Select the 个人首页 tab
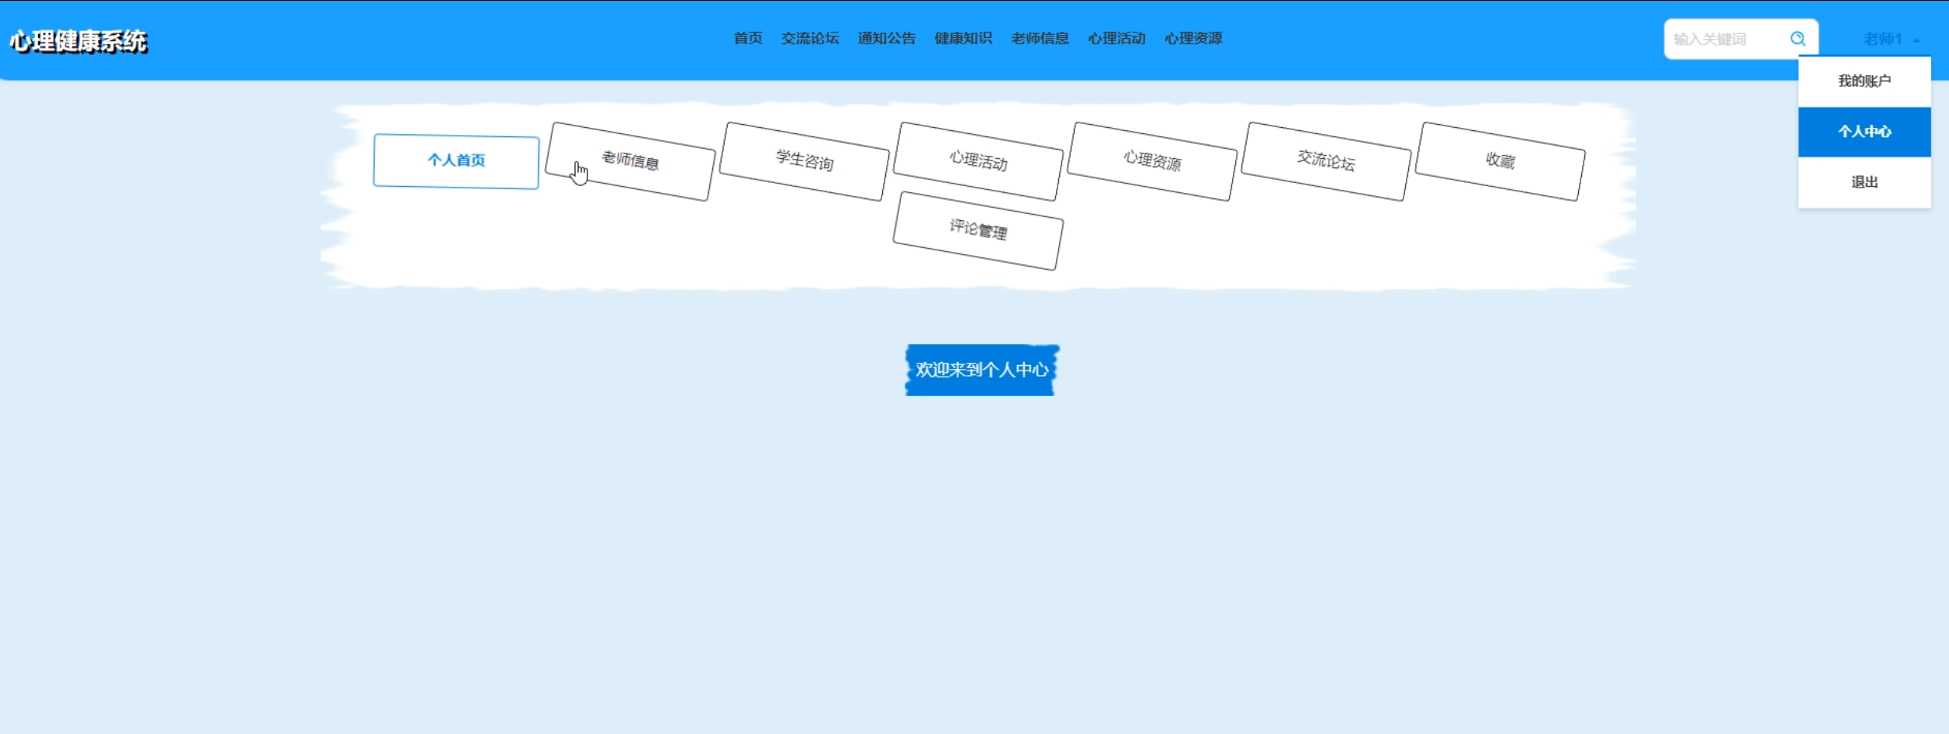Image resolution: width=1949 pixels, height=734 pixels. [x=456, y=161]
